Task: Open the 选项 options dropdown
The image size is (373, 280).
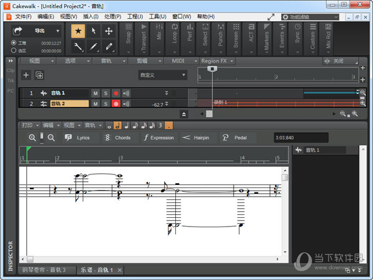Action: [74, 61]
